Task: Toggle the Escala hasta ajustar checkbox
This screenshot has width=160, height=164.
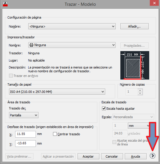Action: 104,109
